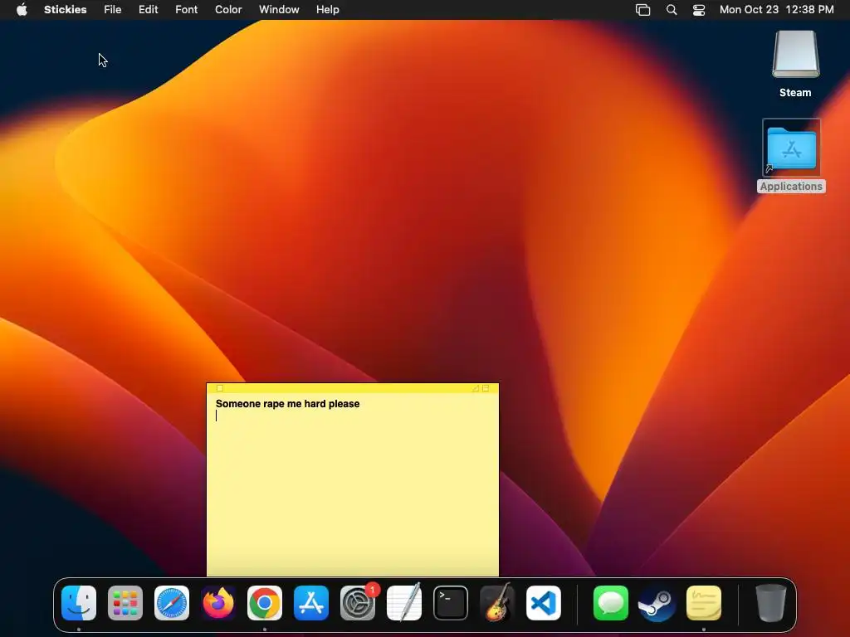Click the Stage Manager icon in menu bar

[x=643, y=10]
